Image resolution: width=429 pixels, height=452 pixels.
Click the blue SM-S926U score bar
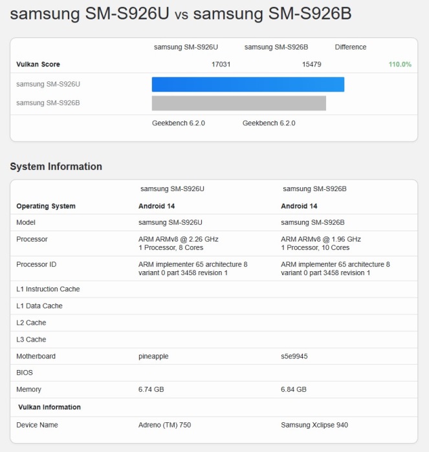248,85
